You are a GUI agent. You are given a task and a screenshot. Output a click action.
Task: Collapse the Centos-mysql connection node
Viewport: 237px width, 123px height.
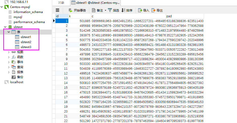pyautogui.click(x=2, y=7)
